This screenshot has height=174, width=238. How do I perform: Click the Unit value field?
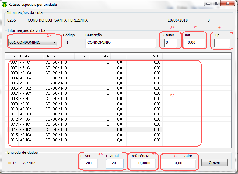point(194,43)
